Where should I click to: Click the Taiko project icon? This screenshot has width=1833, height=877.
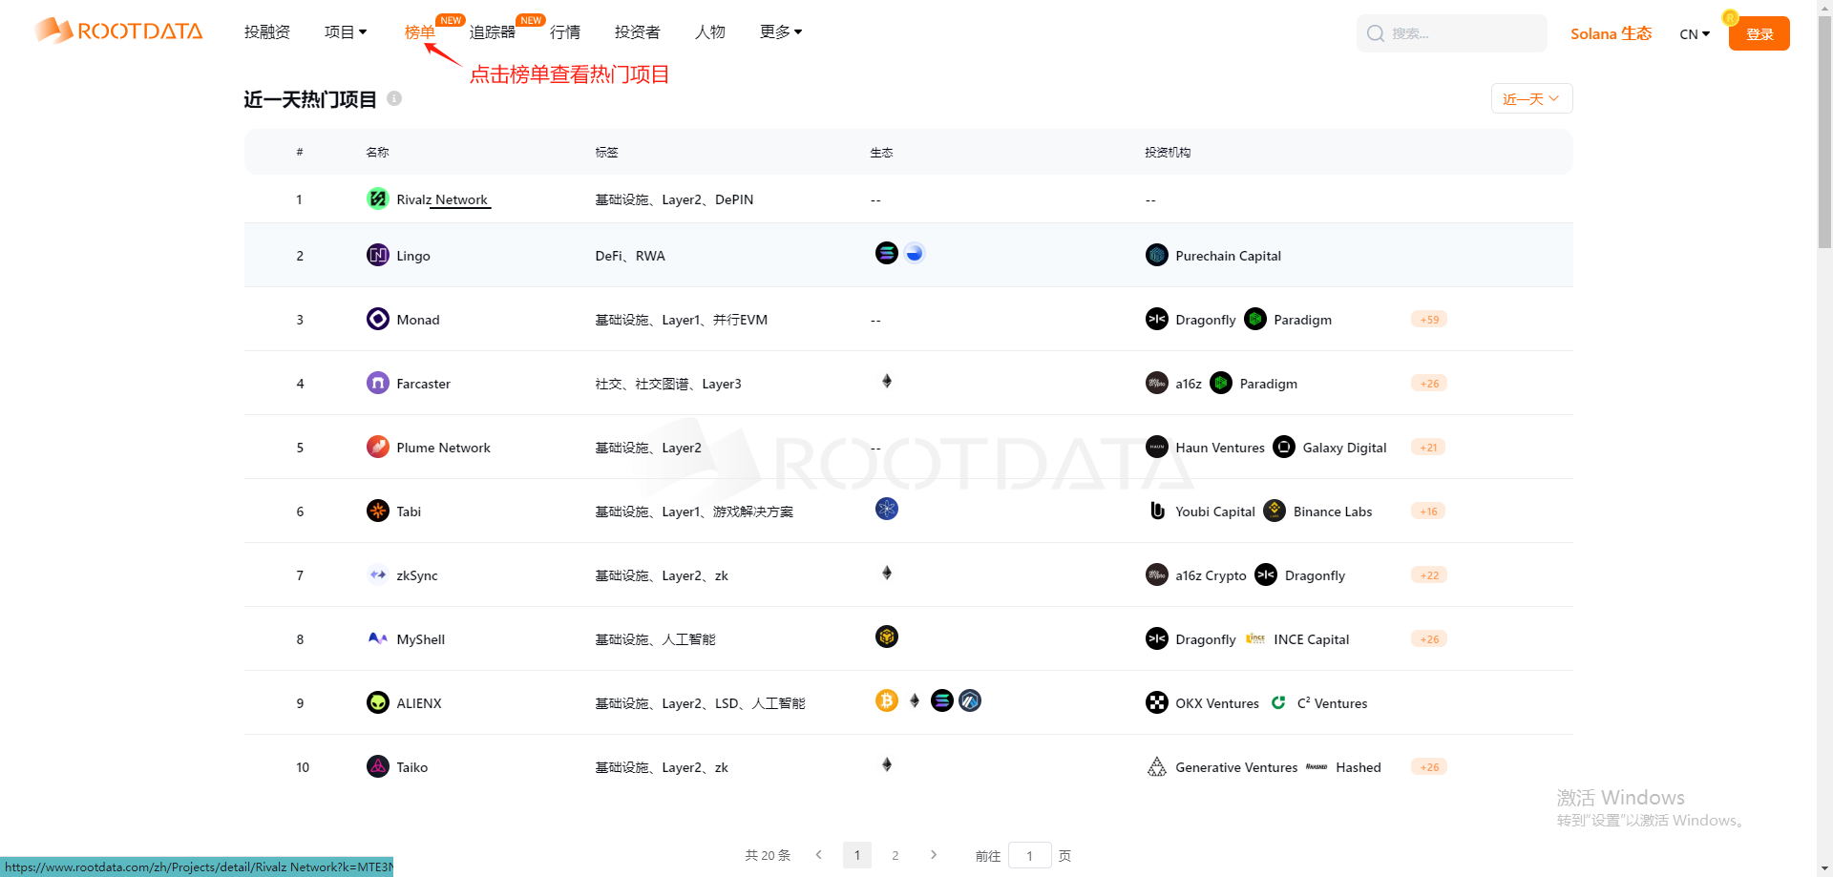(x=378, y=766)
